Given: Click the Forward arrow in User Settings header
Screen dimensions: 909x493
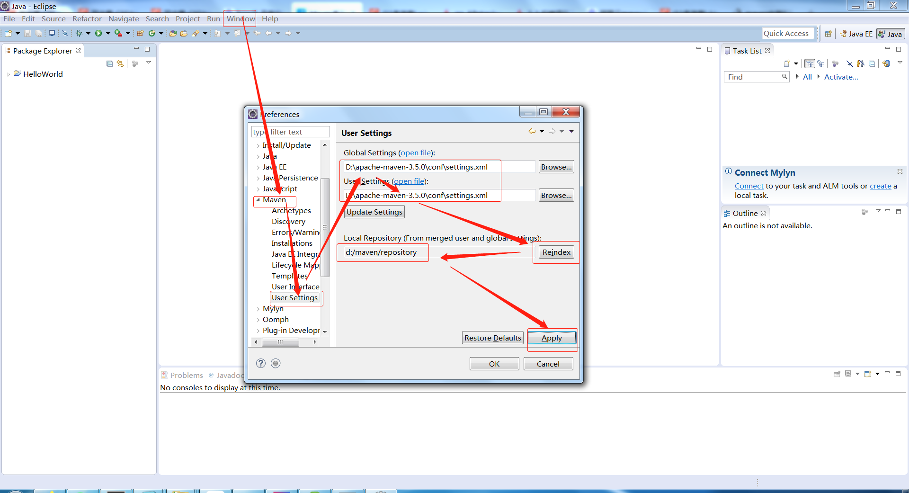Looking at the screenshot, I should [552, 131].
